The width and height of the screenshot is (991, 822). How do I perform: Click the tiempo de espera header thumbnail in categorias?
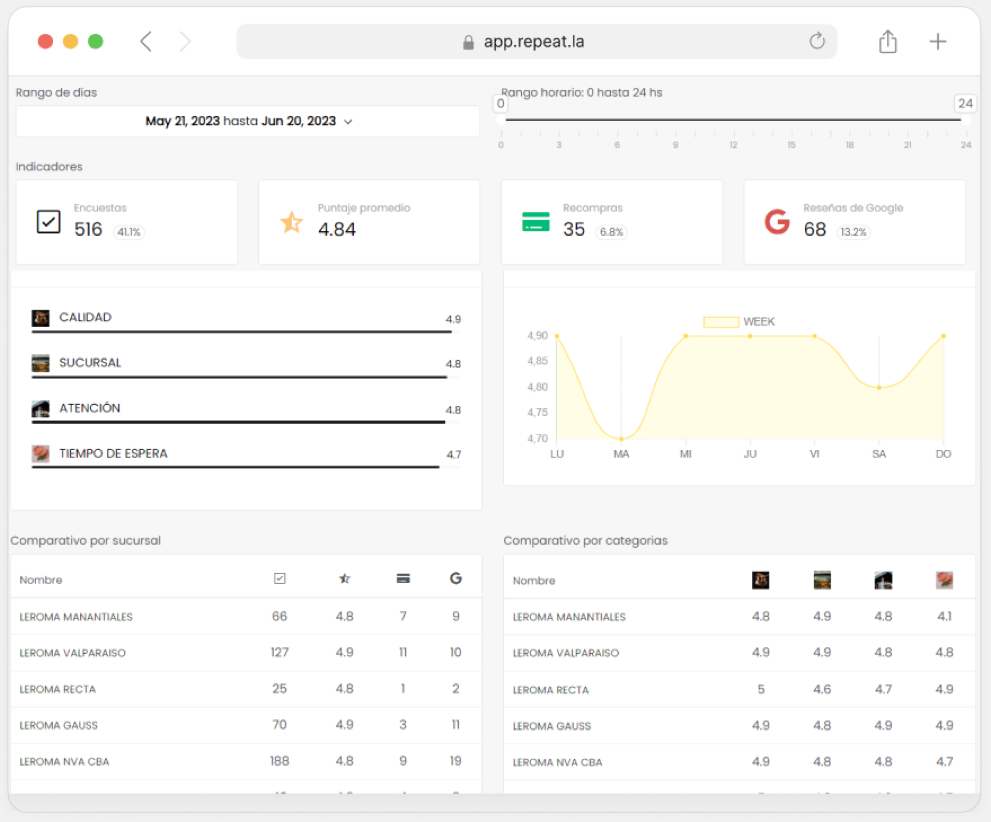[x=944, y=580]
